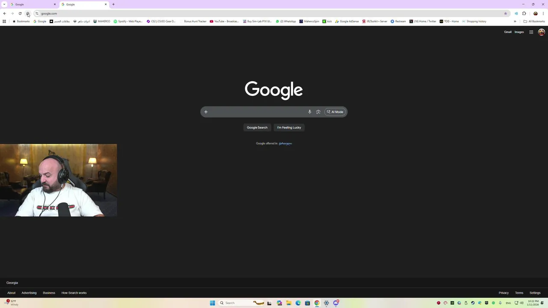Open the Chrome three-dot menu
Viewport: 548px width, 308px height.
(543, 14)
